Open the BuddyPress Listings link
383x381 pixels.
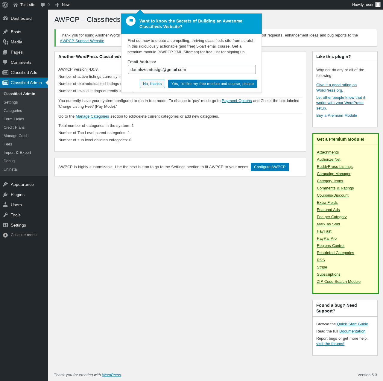pos(335,167)
